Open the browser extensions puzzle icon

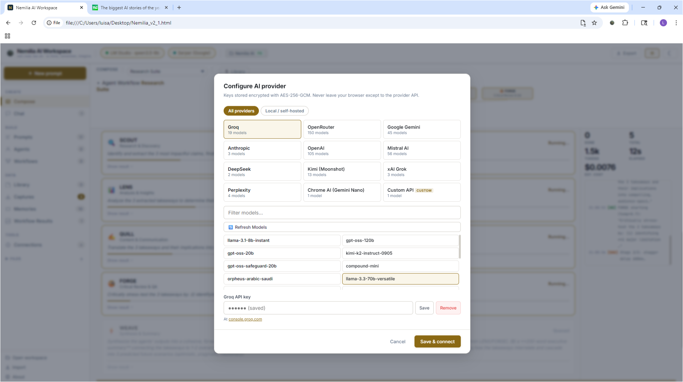625,22
